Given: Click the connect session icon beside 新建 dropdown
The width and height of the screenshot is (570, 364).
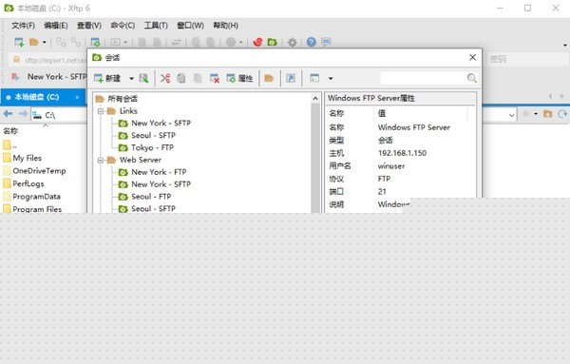Looking at the screenshot, I should coord(143,78).
